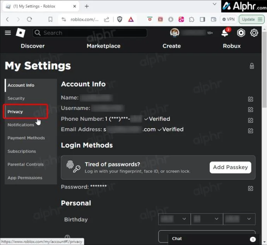267x245 pixels.
Task: Open the Birthday month dropdown
Action: (175, 219)
